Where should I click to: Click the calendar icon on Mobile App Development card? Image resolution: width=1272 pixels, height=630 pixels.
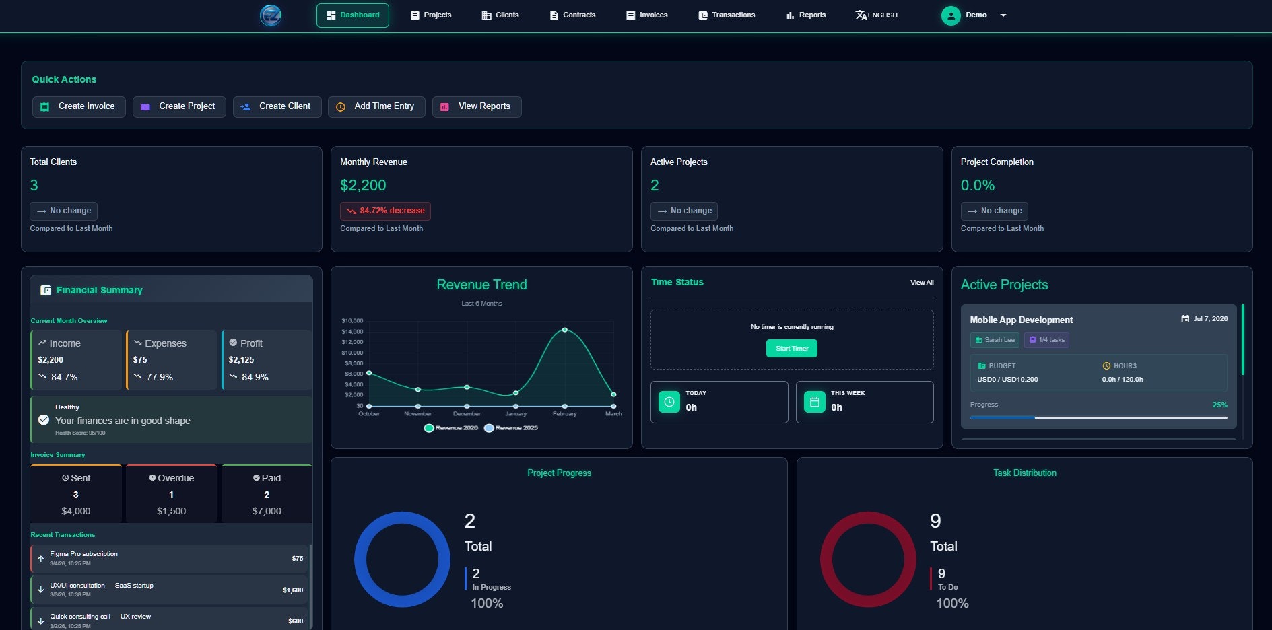pyautogui.click(x=1185, y=319)
